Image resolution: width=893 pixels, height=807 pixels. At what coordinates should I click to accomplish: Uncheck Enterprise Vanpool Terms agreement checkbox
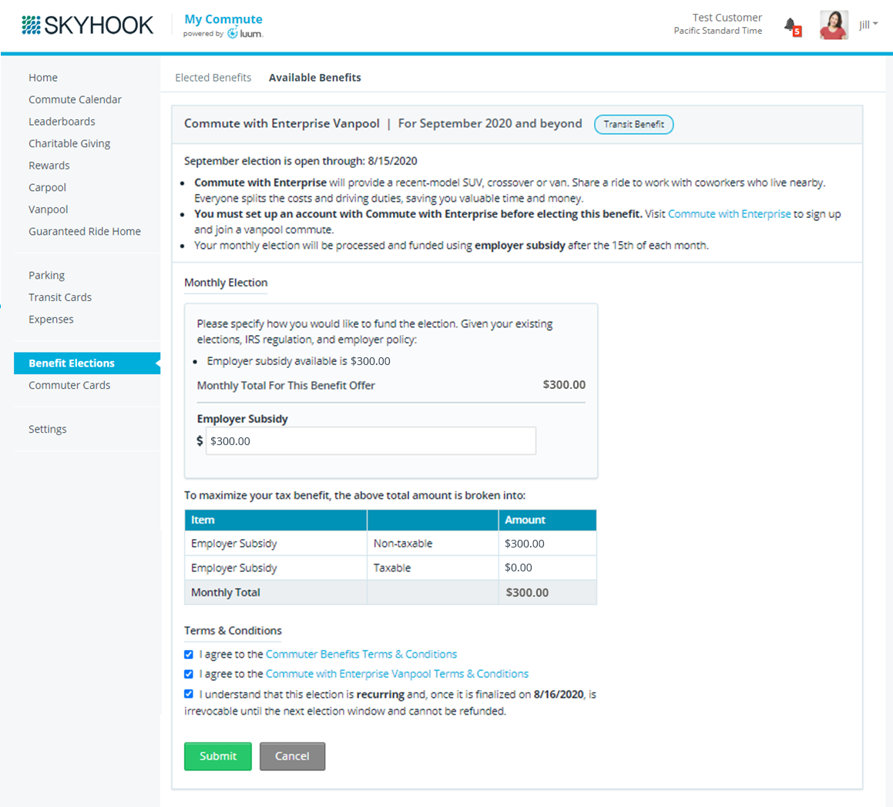(189, 674)
